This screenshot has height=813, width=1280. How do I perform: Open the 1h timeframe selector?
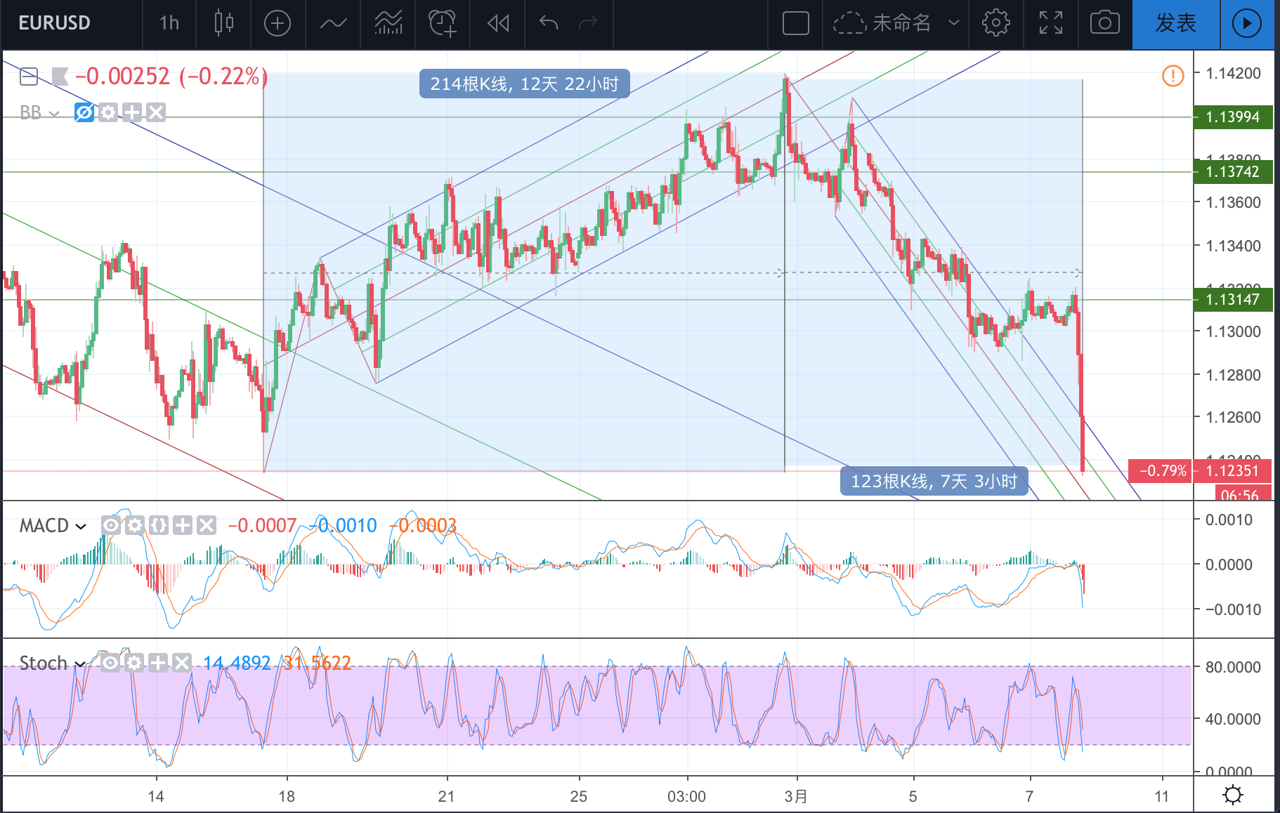pos(169,23)
